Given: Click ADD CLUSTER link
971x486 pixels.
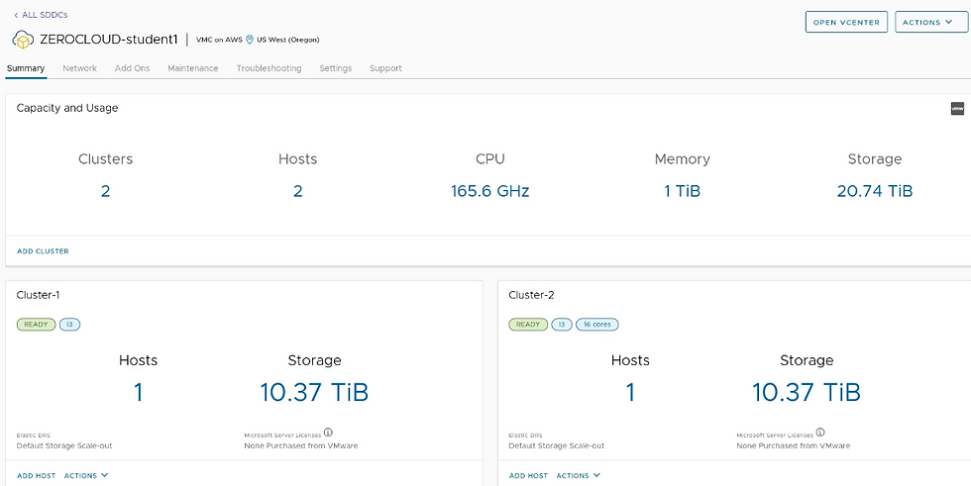Looking at the screenshot, I should click(x=43, y=251).
